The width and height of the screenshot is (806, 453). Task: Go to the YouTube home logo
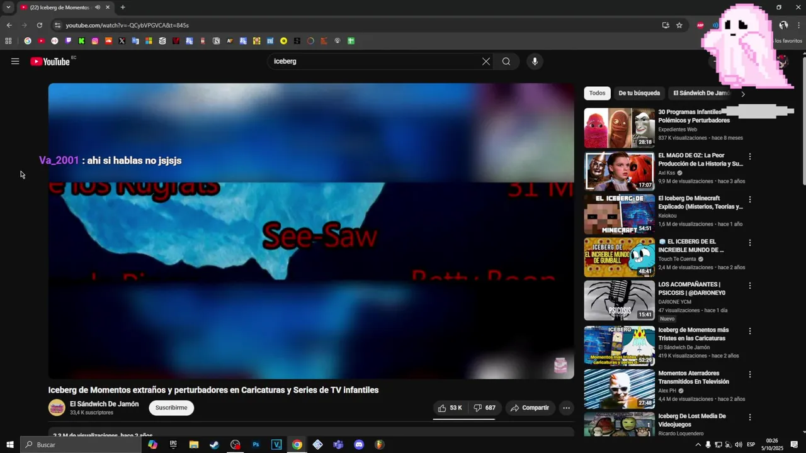coord(50,61)
